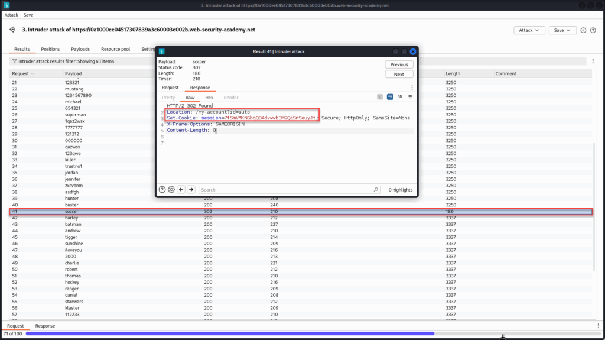Click the results filter funnel icon

(14, 61)
